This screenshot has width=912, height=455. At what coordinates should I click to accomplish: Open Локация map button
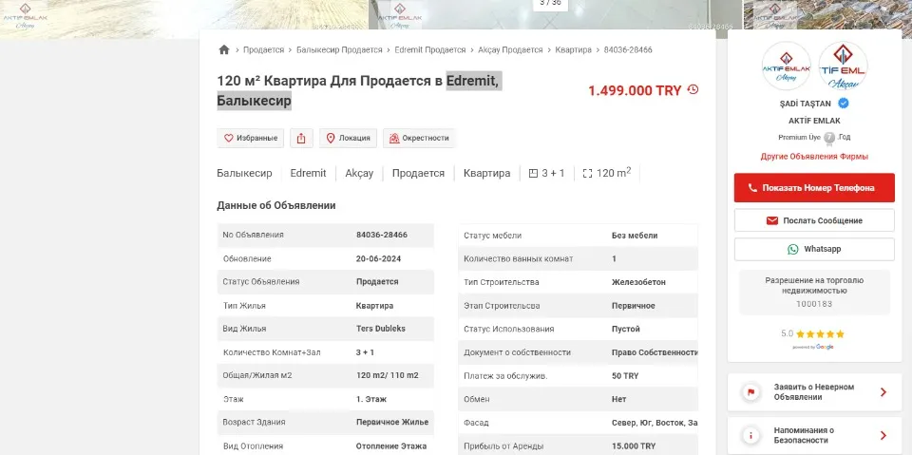tap(348, 138)
